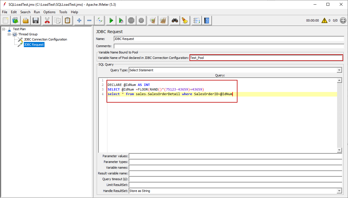Image resolution: width=348 pixels, height=198 pixels.
Task: Click the Start no pauses icon
Action: [121, 20]
